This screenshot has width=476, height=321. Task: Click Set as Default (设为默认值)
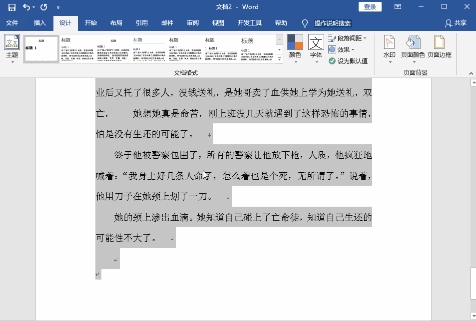[x=348, y=61]
